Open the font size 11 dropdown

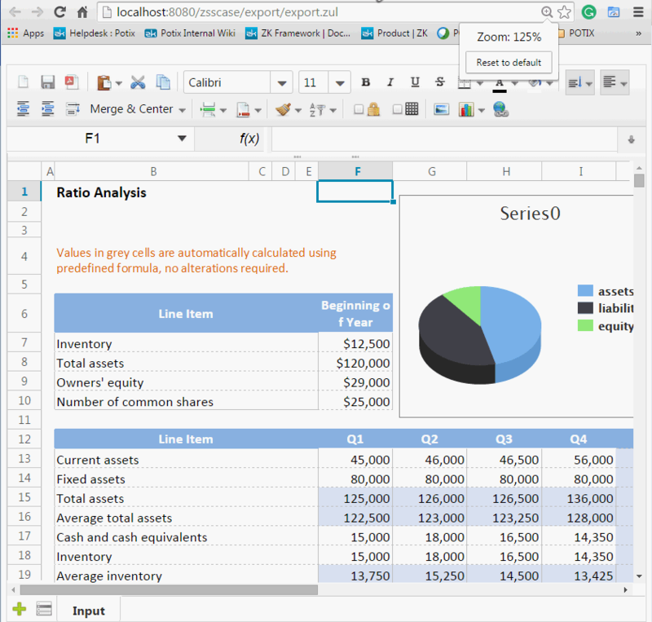[x=340, y=83]
